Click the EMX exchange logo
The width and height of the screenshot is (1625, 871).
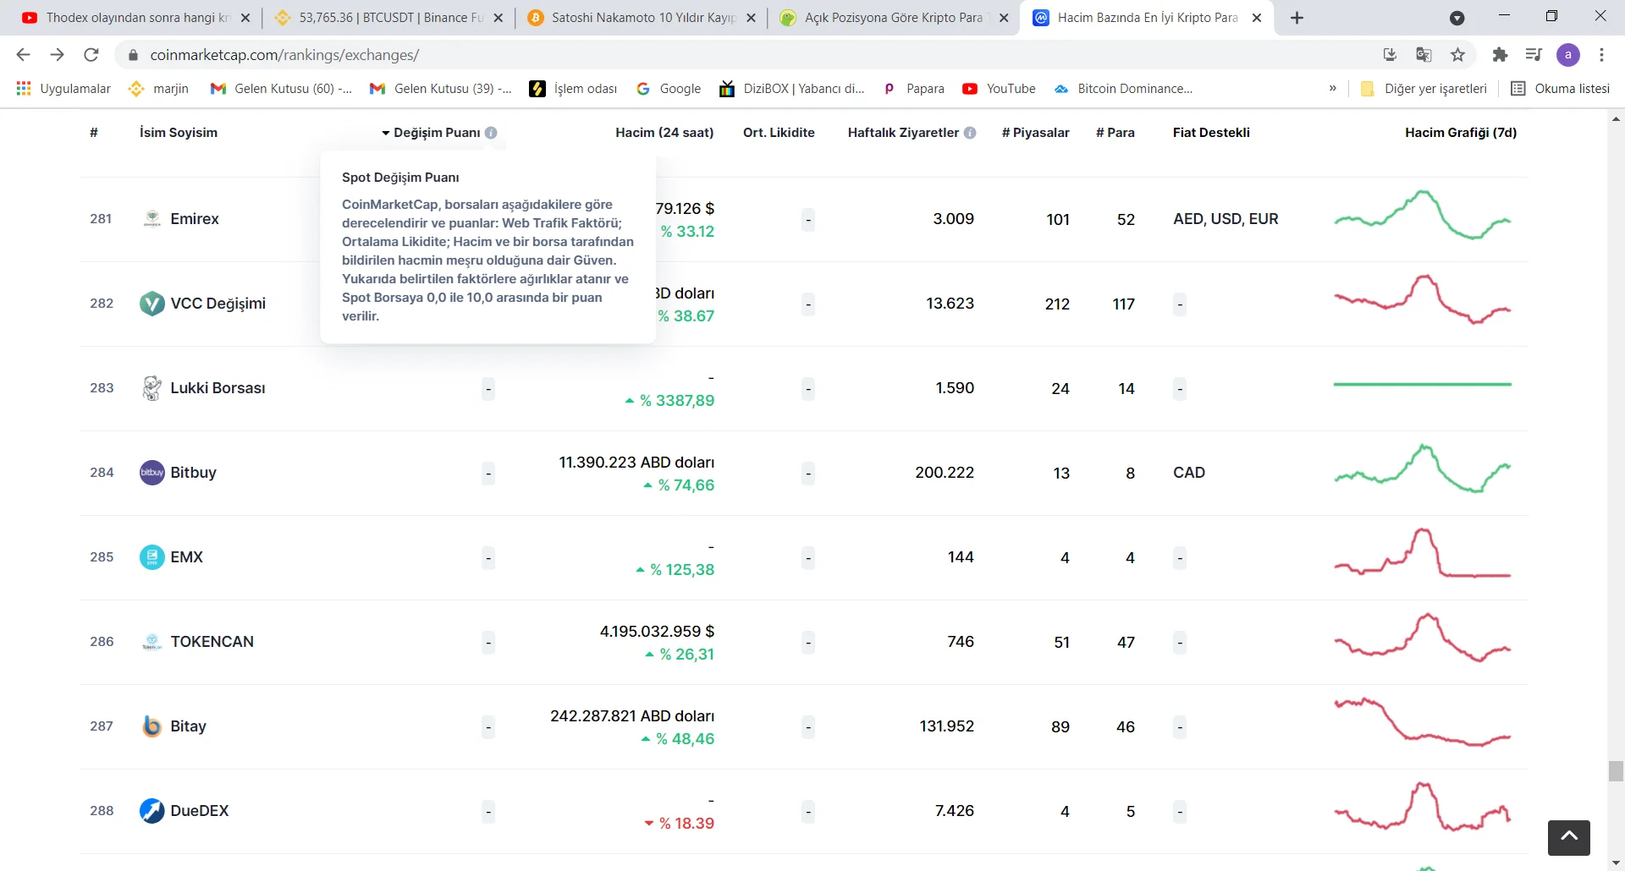tap(152, 557)
